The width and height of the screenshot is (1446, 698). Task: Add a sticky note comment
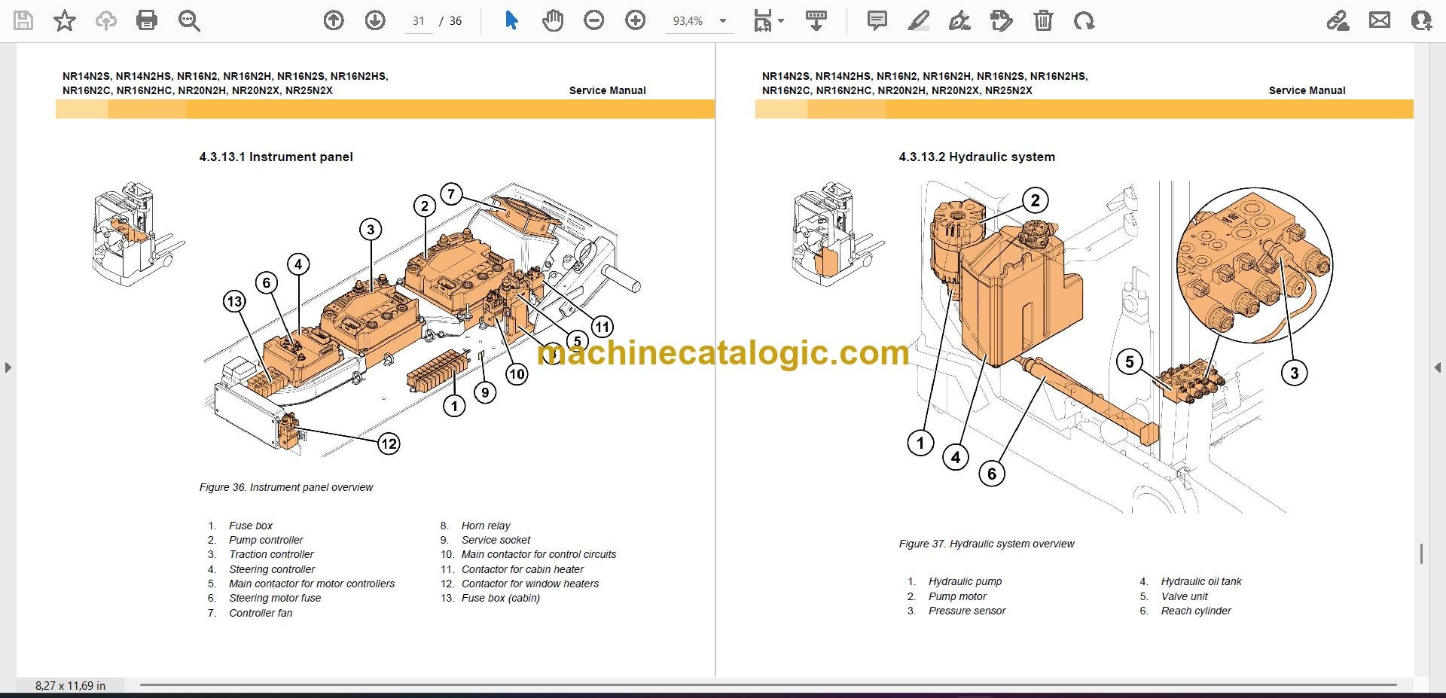[877, 20]
